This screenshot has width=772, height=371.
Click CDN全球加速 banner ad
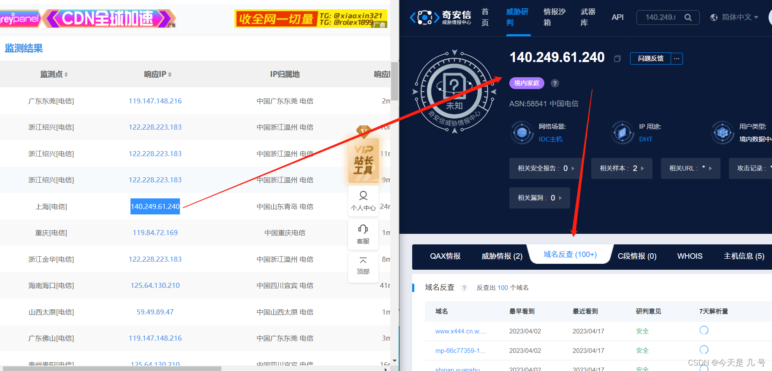pos(110,19)
